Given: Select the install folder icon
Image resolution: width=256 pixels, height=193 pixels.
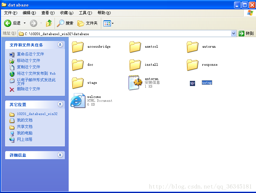Looking at the screenshot, I should (x=135, y=65).
